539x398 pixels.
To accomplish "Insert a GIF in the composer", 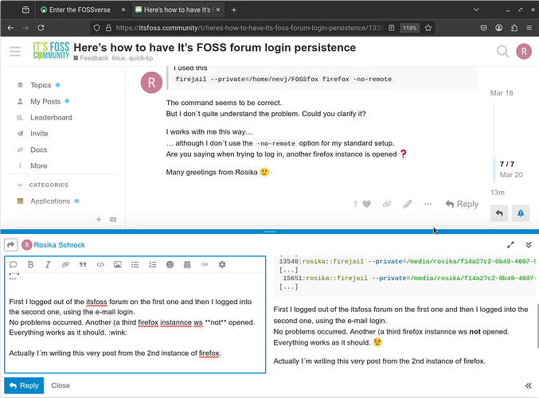I will [205, 264].
